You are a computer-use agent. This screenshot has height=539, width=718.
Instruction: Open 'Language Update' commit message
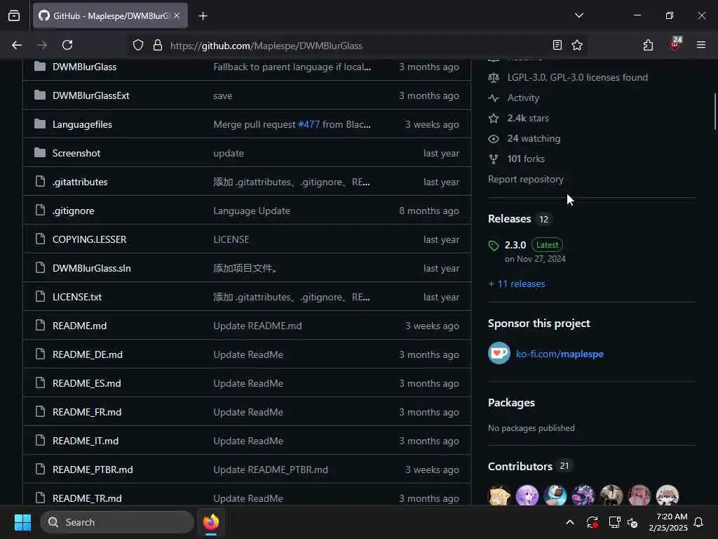(252, 211)
